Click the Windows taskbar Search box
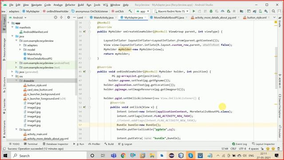284x160 pixels. (49, 156)
